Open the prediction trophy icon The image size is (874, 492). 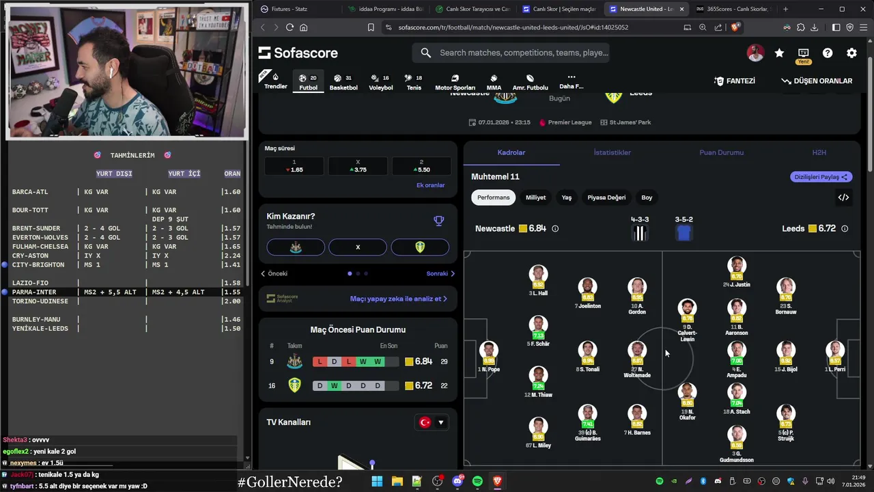point(439,220)
